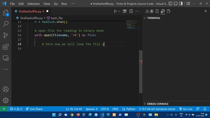The image size is (210, 118).
Task: Toggle Primary Side Bar layout button
Action: click(170, 4)
